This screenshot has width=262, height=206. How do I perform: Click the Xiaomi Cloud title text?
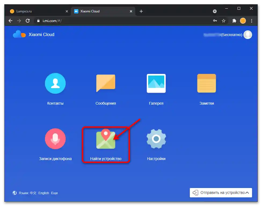point(41,34)
